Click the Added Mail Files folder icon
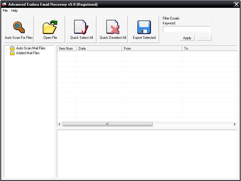Screen dimensions: 241x181 point(12,53)
